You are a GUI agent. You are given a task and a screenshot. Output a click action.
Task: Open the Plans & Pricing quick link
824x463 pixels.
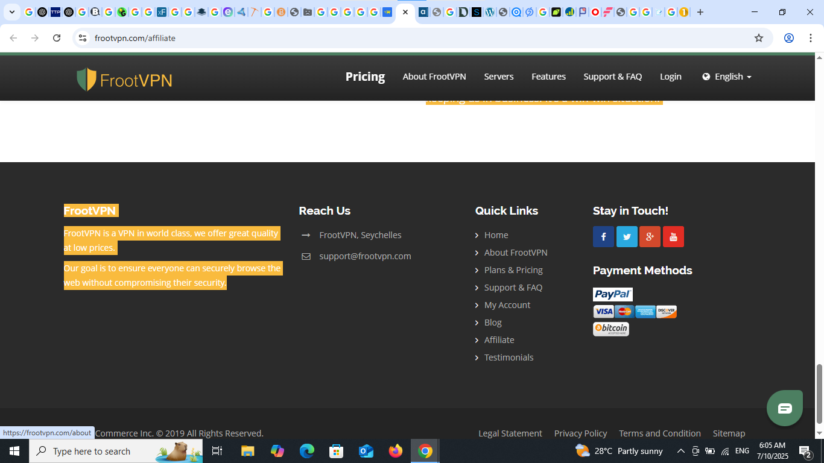[x=513, y=270]
